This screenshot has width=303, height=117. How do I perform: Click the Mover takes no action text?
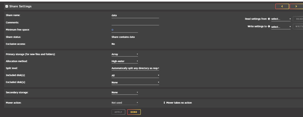(x=179, y=103)
